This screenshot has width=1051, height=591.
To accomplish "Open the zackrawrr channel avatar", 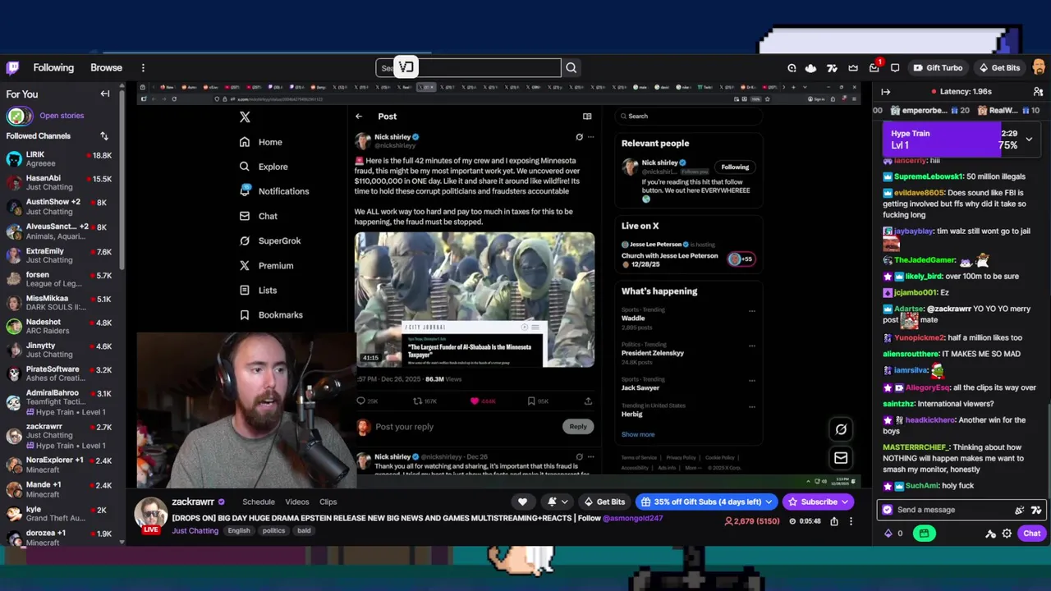I will pos(151,515).
